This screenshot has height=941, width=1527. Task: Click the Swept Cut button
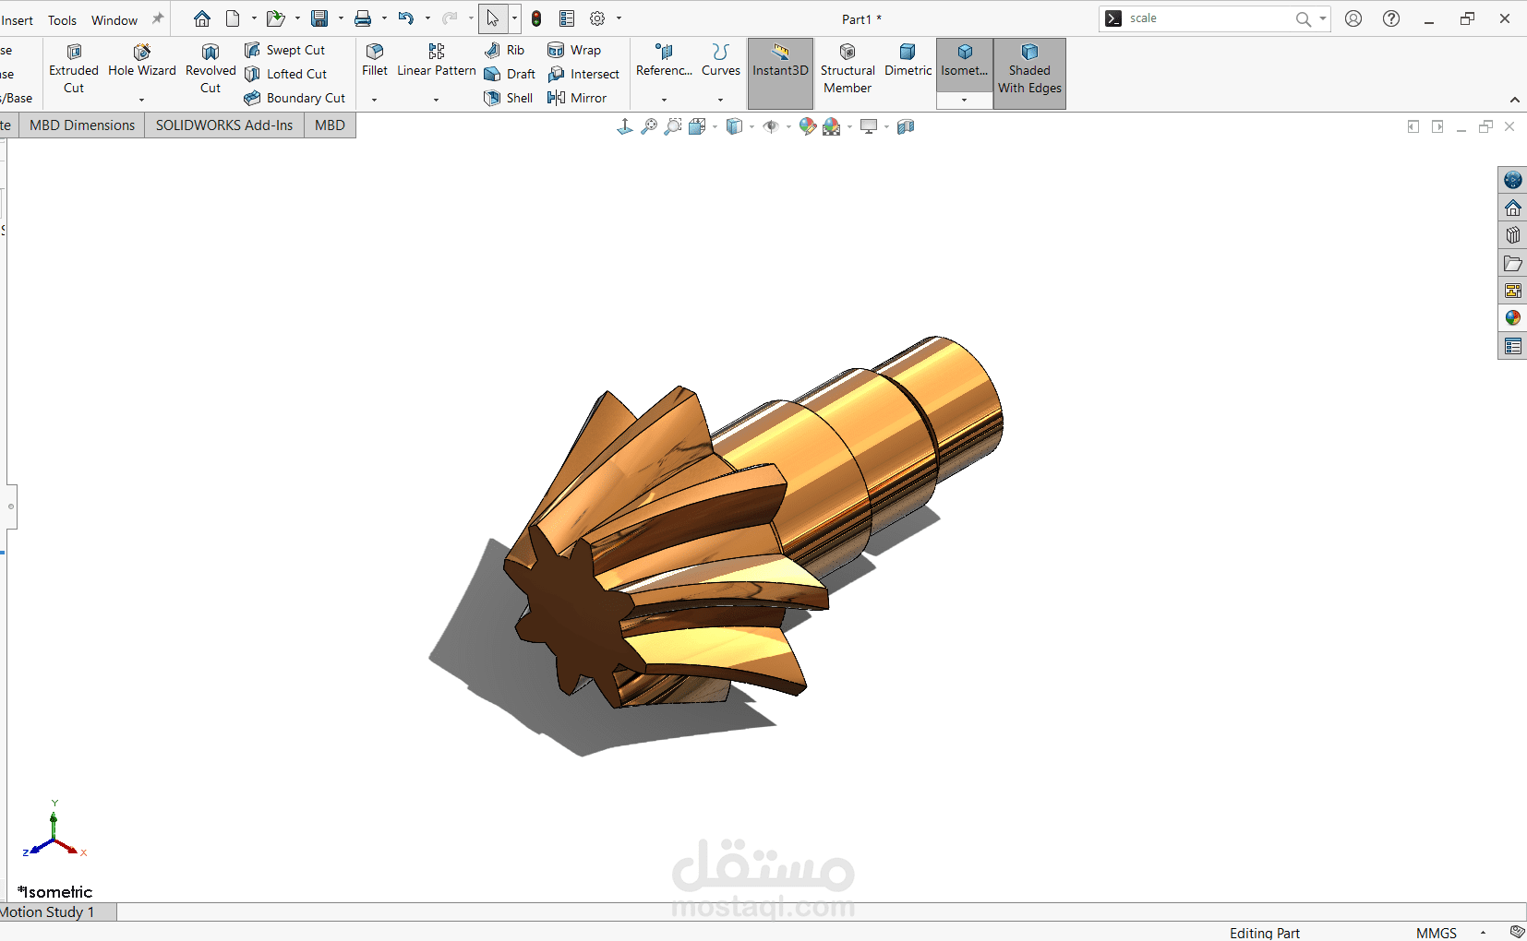tap(284, 50)
